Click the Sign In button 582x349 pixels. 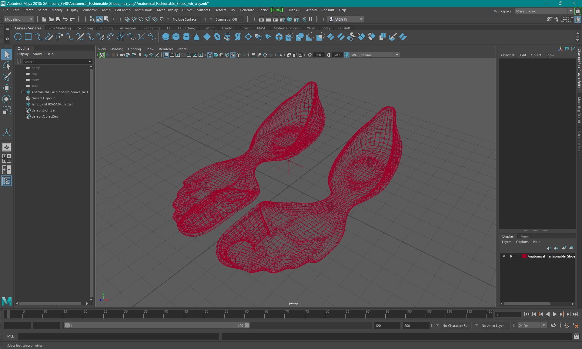[x=345, y=19]
